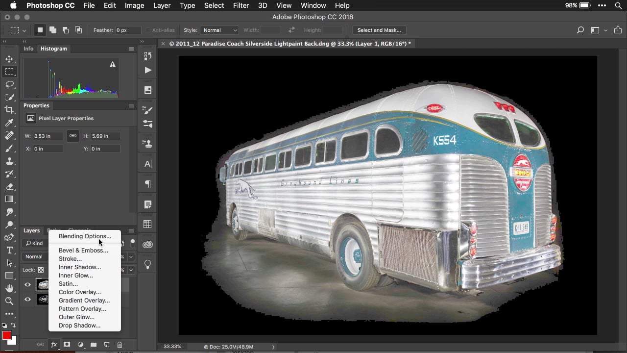Viewport: 627px width, 353px height.
Task: Click the create new layer icon
Action: pos(106,345)
